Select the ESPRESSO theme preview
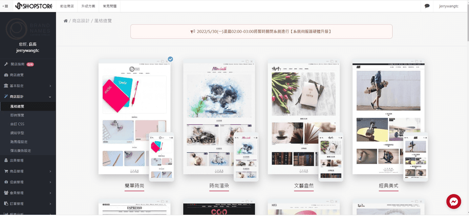The image size is (469, 216). coord(134,208)
